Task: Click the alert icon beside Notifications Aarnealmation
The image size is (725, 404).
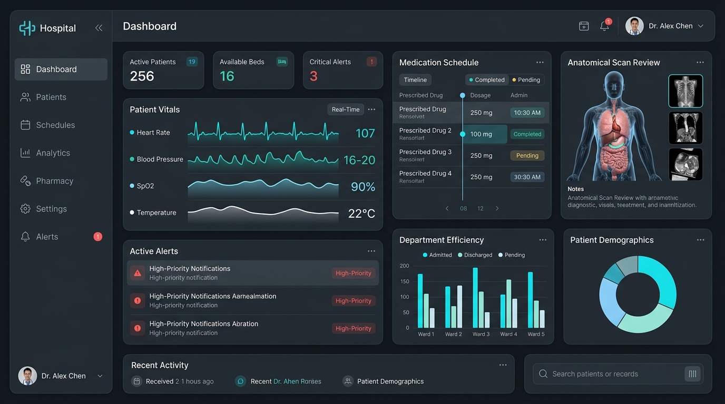Action: [x=138, y=300]
